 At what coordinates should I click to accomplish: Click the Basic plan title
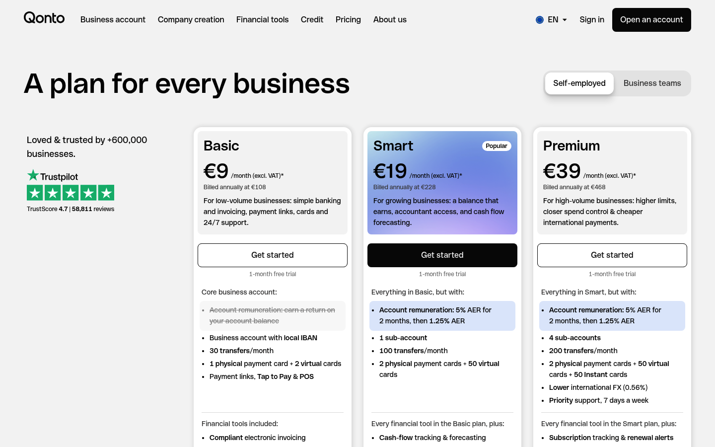221,146
